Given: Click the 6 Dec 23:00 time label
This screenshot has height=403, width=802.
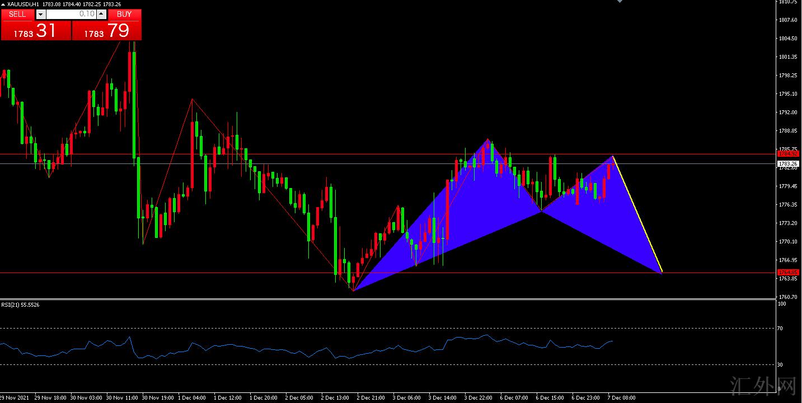Looking at the screenshot, I should point(587,398).
